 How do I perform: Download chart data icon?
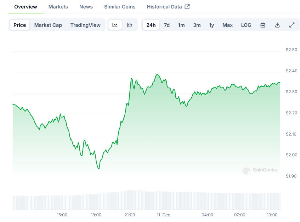[277, 25]
